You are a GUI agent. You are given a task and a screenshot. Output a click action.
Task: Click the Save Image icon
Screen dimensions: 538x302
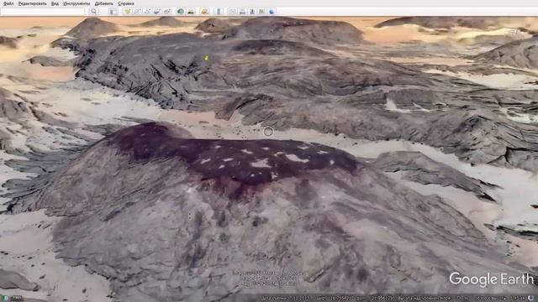[x=252, y=11]
